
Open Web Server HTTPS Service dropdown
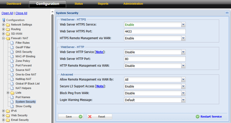click(183, 25)
